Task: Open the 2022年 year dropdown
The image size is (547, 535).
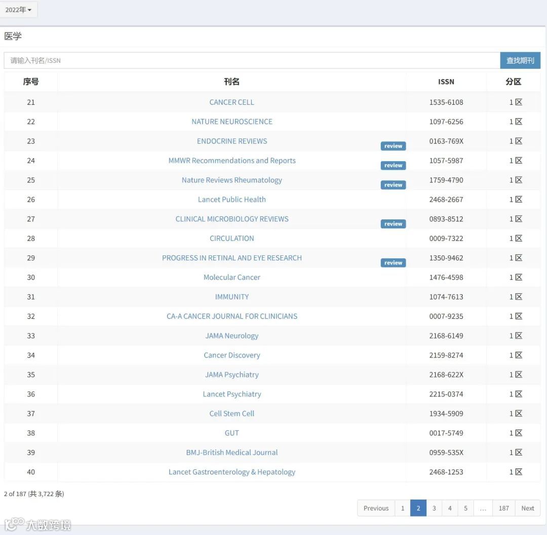Action: pyautogui.click(x=18, y=10)
